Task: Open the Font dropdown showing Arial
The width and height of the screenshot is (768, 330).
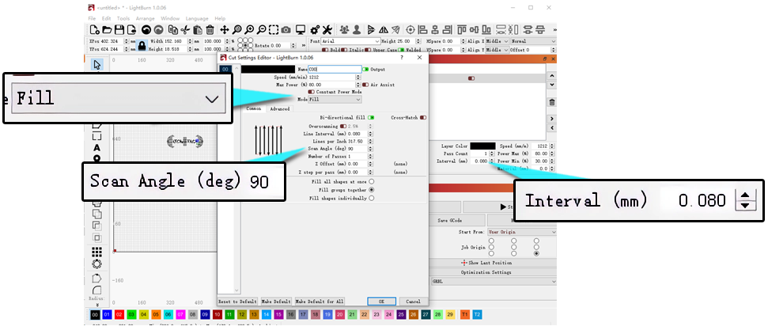Action: [350, 42]
